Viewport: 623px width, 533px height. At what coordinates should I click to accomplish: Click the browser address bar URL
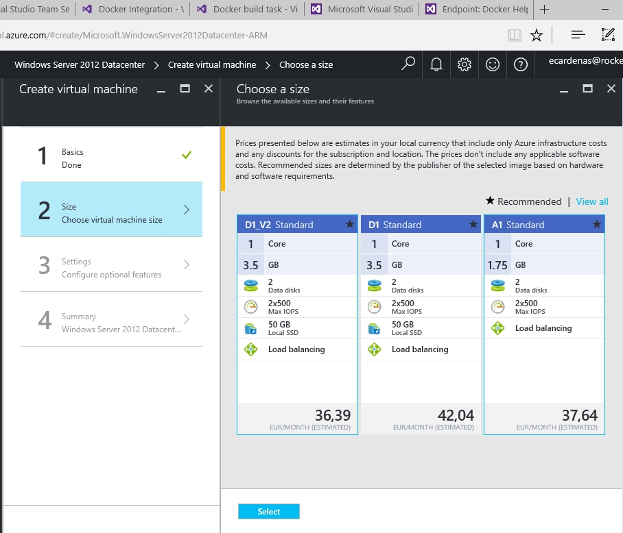click(x=134, y=36)
